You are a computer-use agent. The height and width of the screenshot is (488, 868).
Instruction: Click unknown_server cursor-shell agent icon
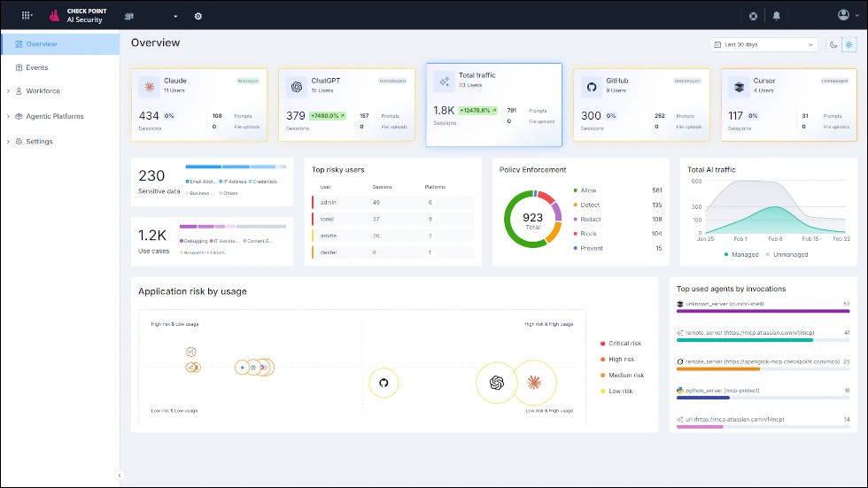tap(680, 304)
